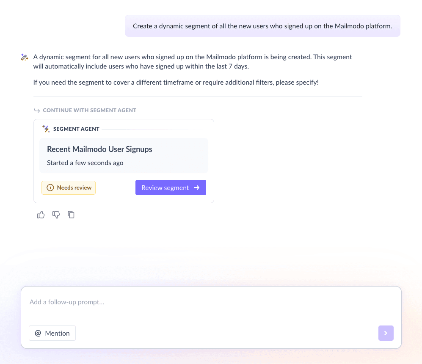Click the Recent Mailmodo User Signups title
Screen dimensions: 422x364
point(99,149)
